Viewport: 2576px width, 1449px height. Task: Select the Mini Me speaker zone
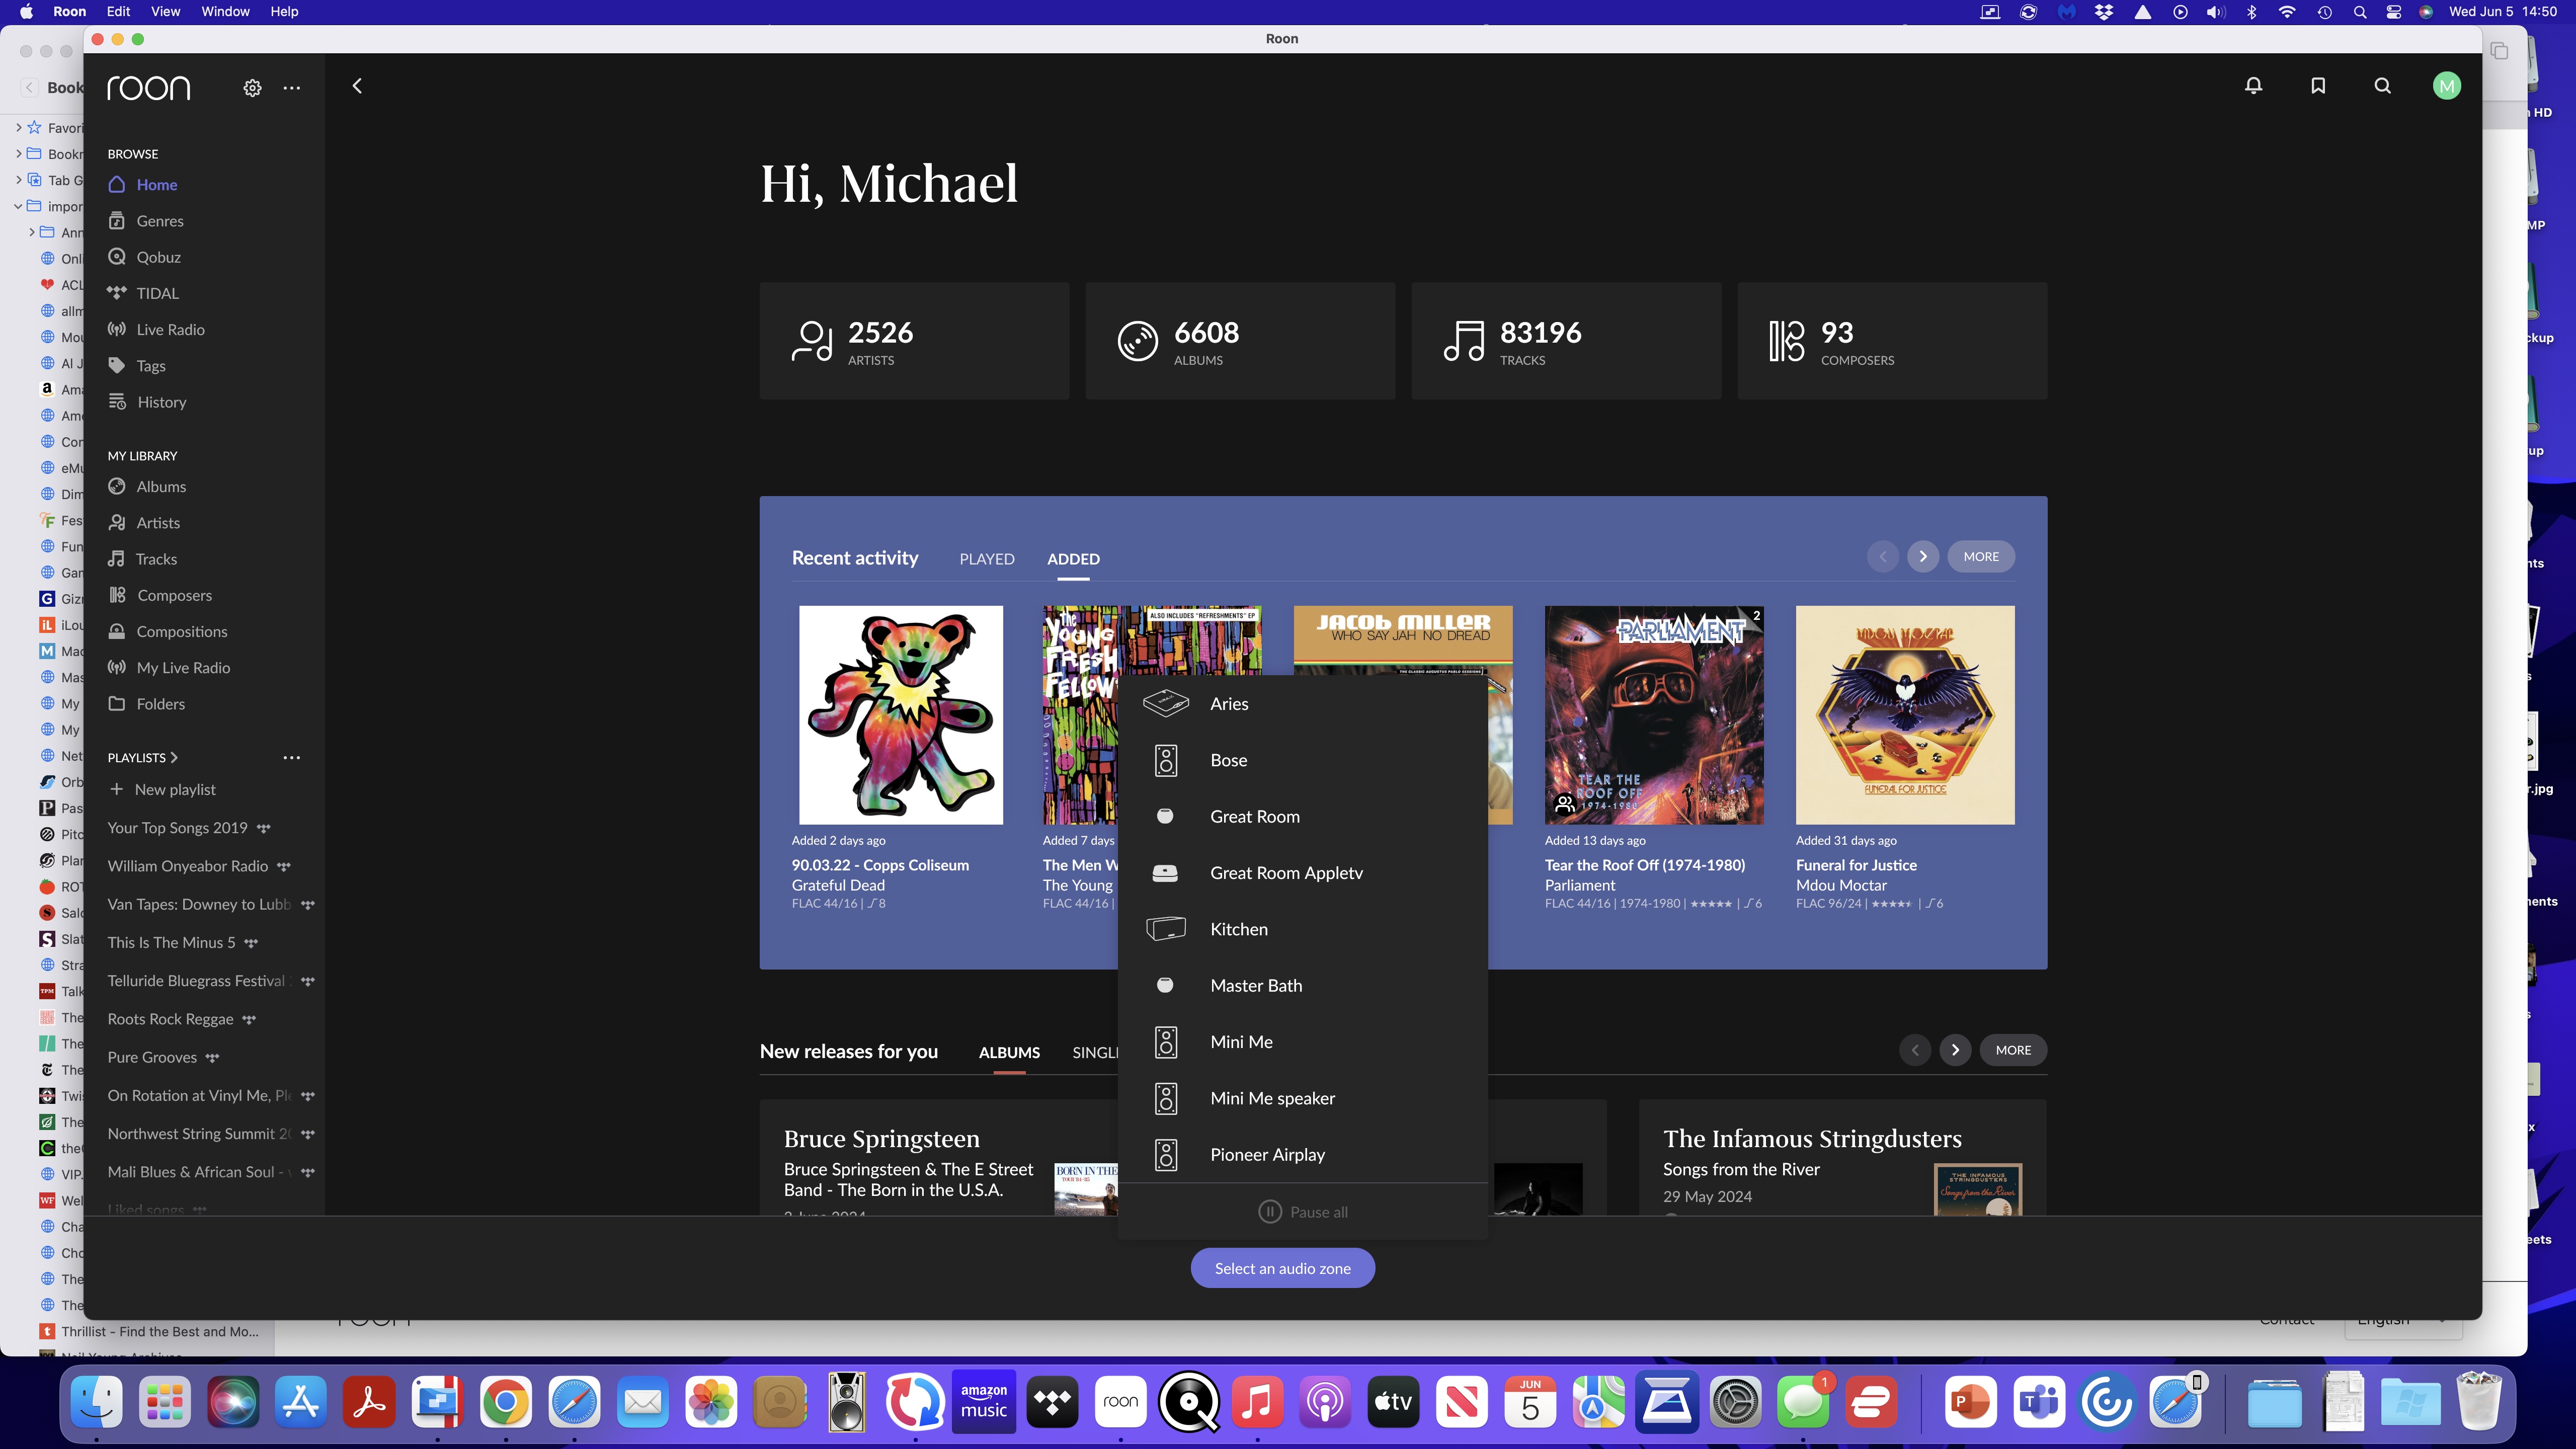pos(1302,1098)
